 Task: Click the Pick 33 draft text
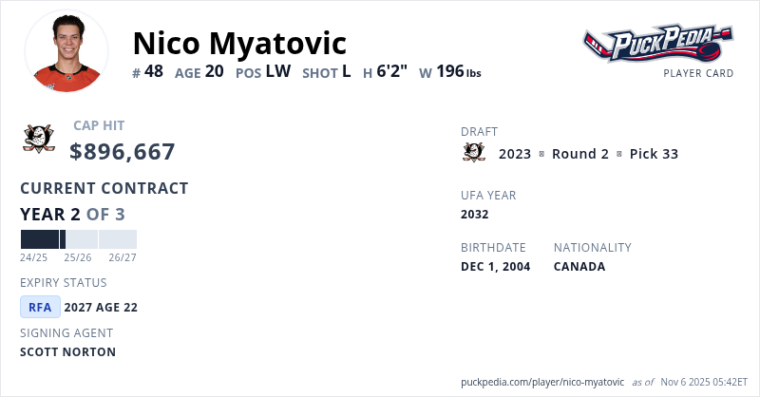click(x=654, y=154)
